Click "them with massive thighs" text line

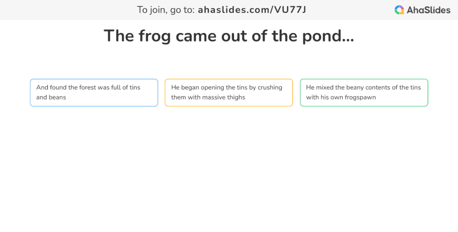[208, 97]
